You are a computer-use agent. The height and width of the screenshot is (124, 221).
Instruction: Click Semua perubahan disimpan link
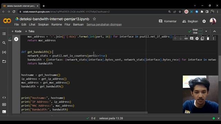coord(104,24)
